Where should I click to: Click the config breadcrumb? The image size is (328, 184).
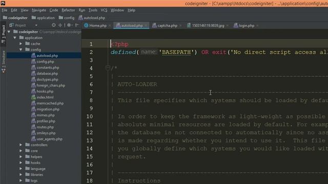click(67, 18)
